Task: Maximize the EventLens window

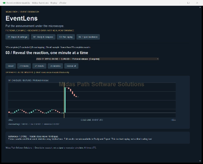Action: pos(188,3)
